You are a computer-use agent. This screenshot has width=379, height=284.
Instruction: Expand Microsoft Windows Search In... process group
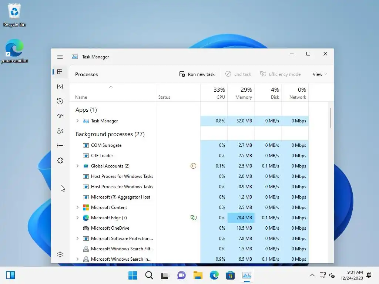pos(77,259)
